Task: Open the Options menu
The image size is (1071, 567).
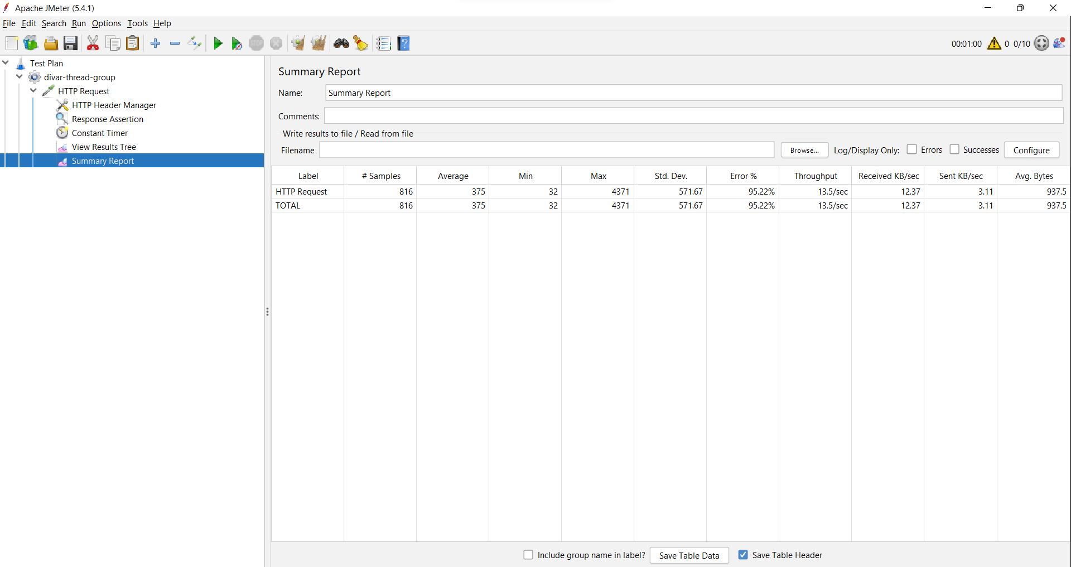Action: (x=107, y=23)
